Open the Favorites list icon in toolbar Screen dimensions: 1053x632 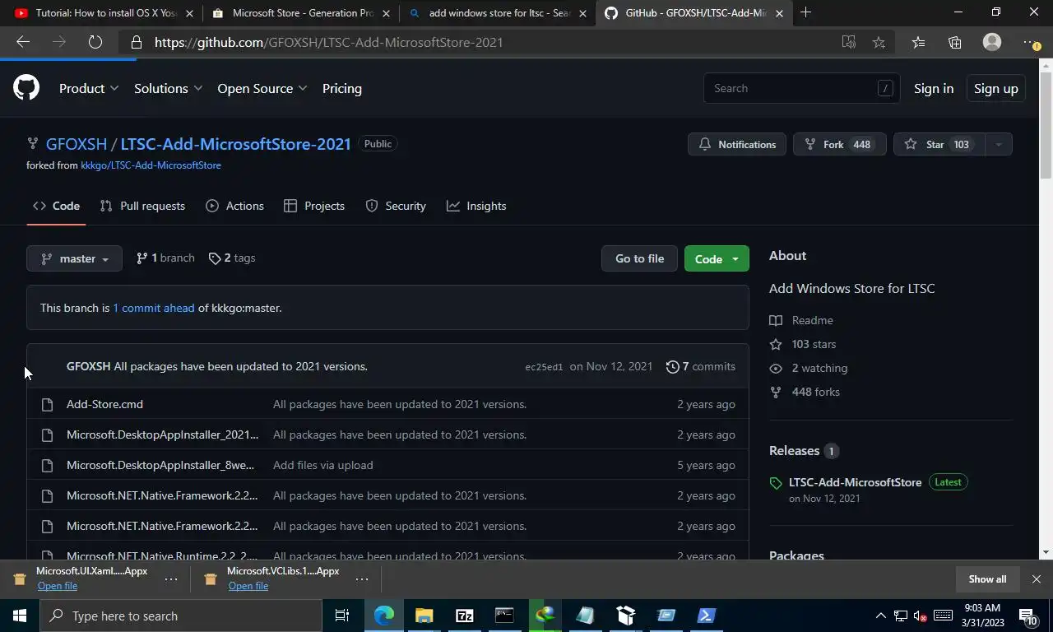[x=918, y=42]
